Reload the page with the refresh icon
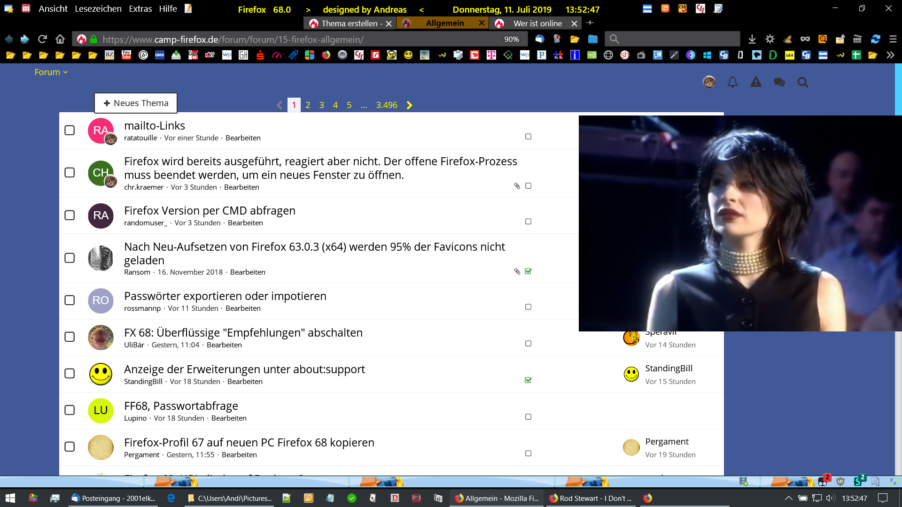Screen dimensions: 902x507 (x=42, y=39)
